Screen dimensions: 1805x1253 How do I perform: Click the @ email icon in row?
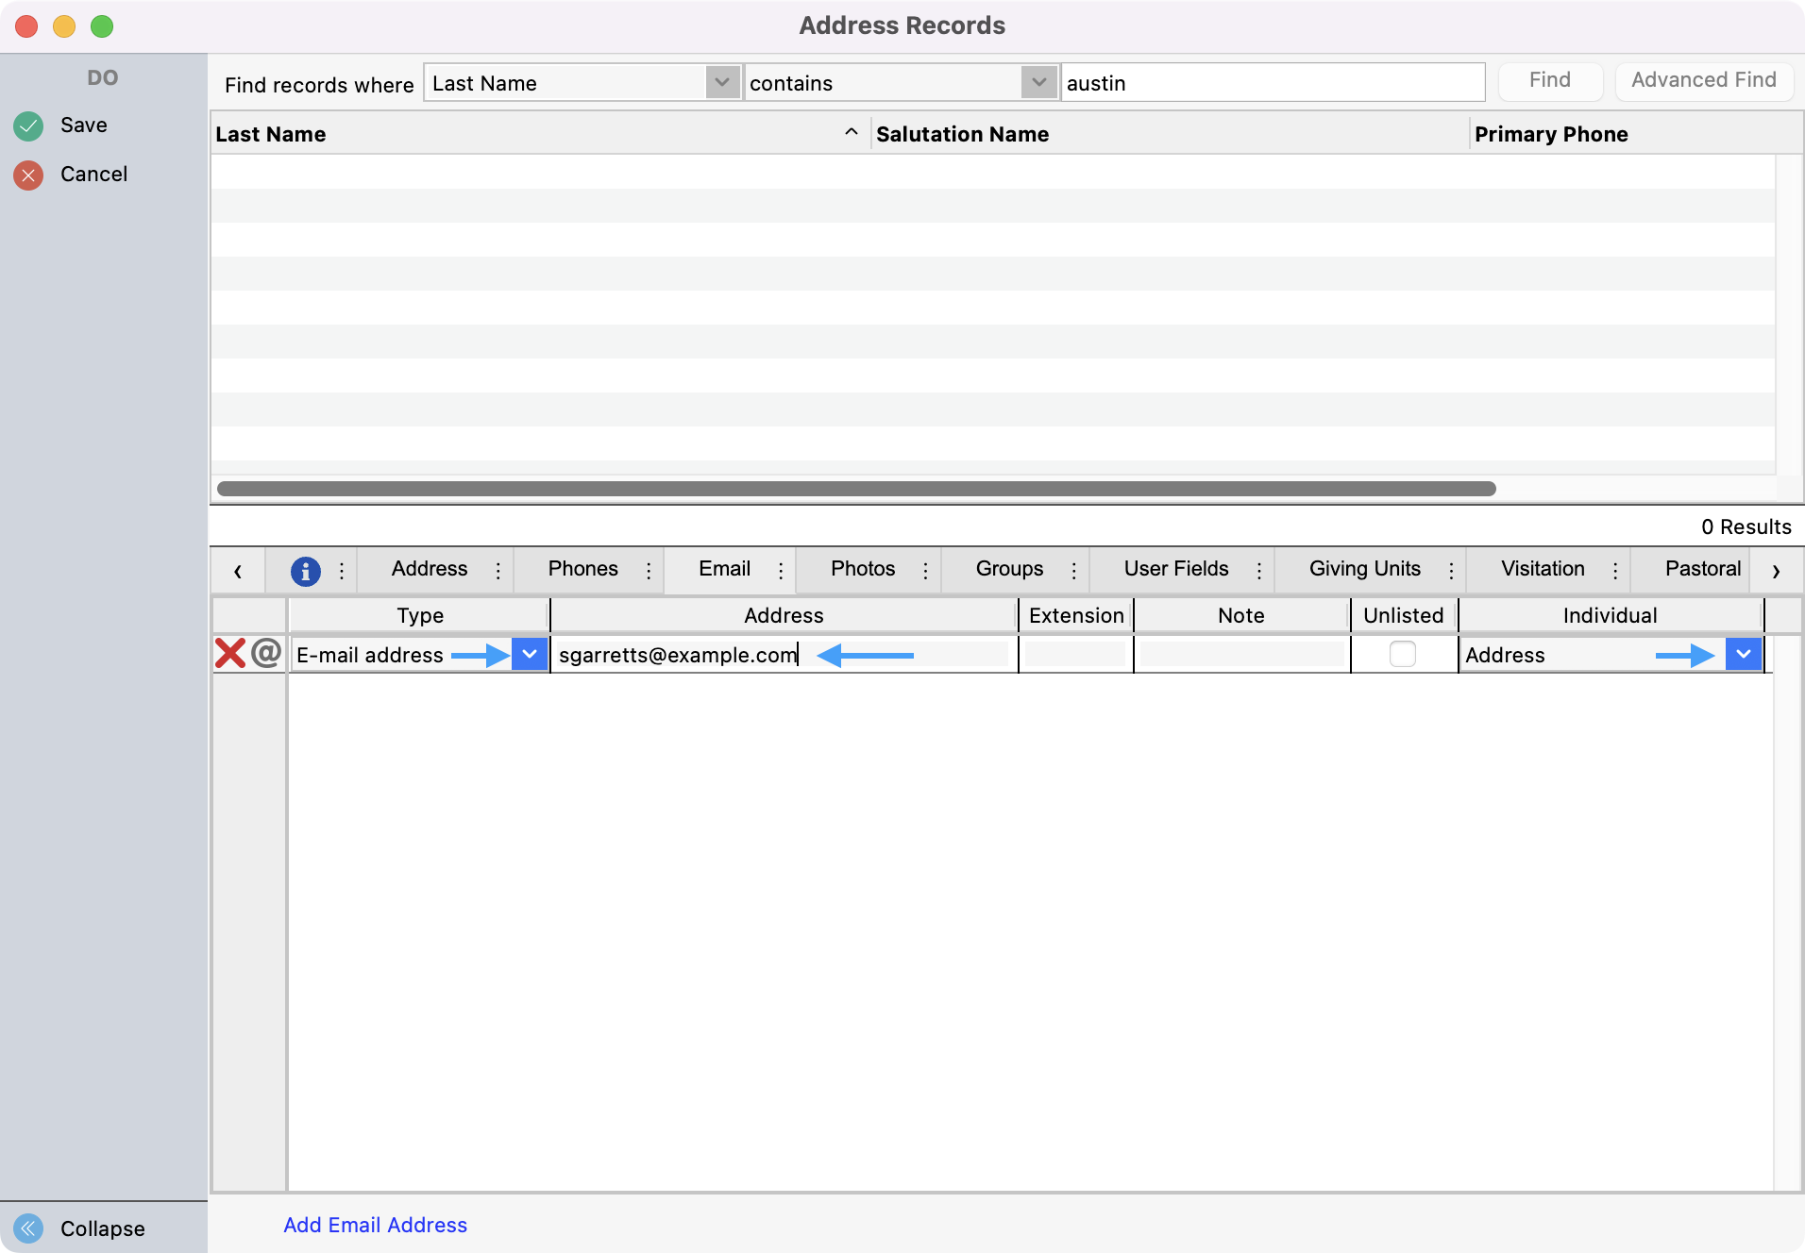pos(267,653)
